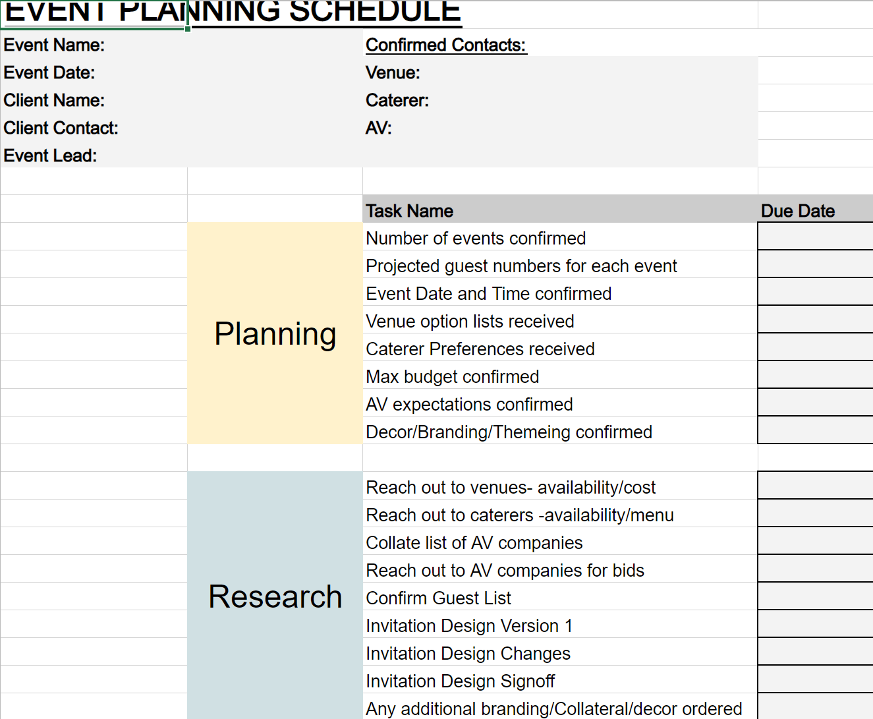873x719 pixels.
Task: Select the Decor/Branding/Themeing confirmed cell
Action: tap(560, 432)
